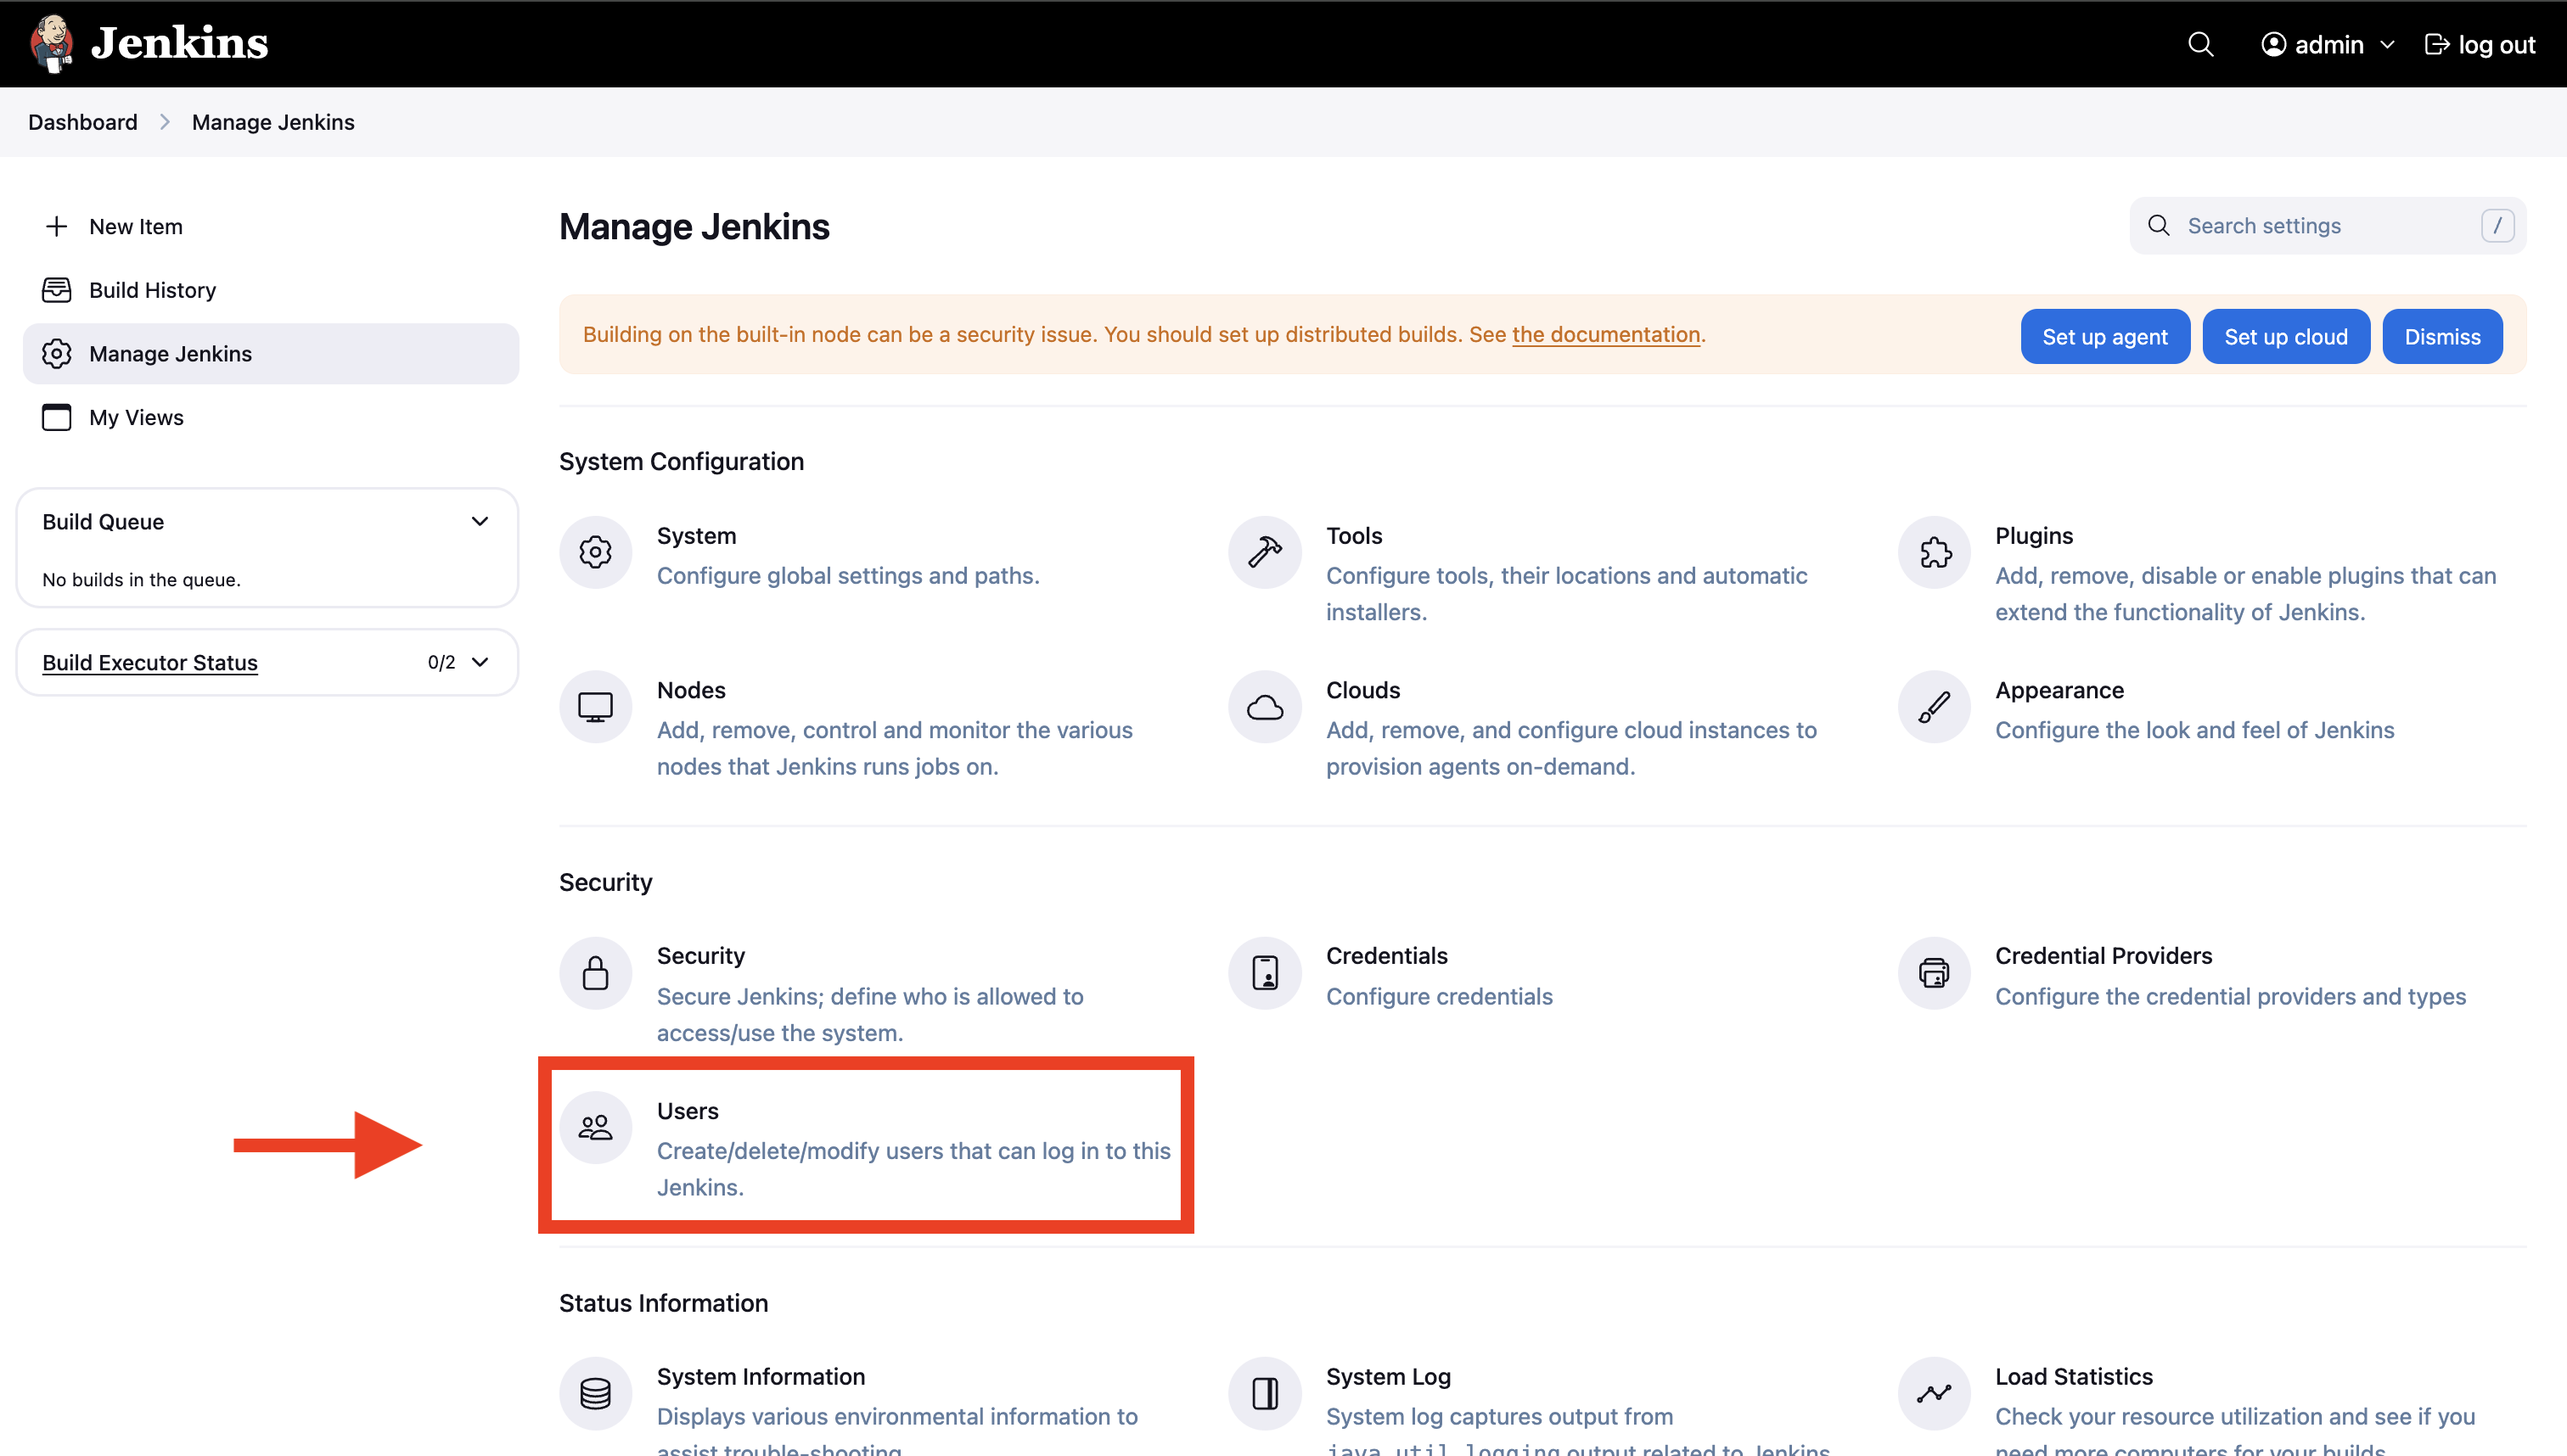Click the breadcrumb chevron after Dashboard

click(x=165, y=122)
